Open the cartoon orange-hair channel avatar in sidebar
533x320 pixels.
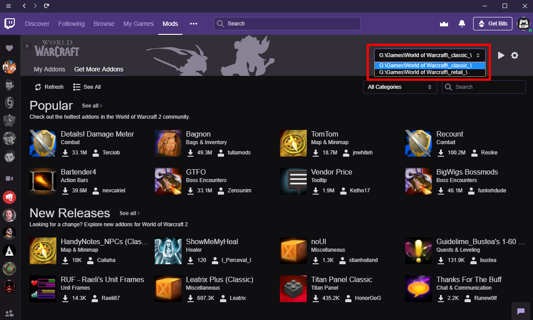click(9, 66)
